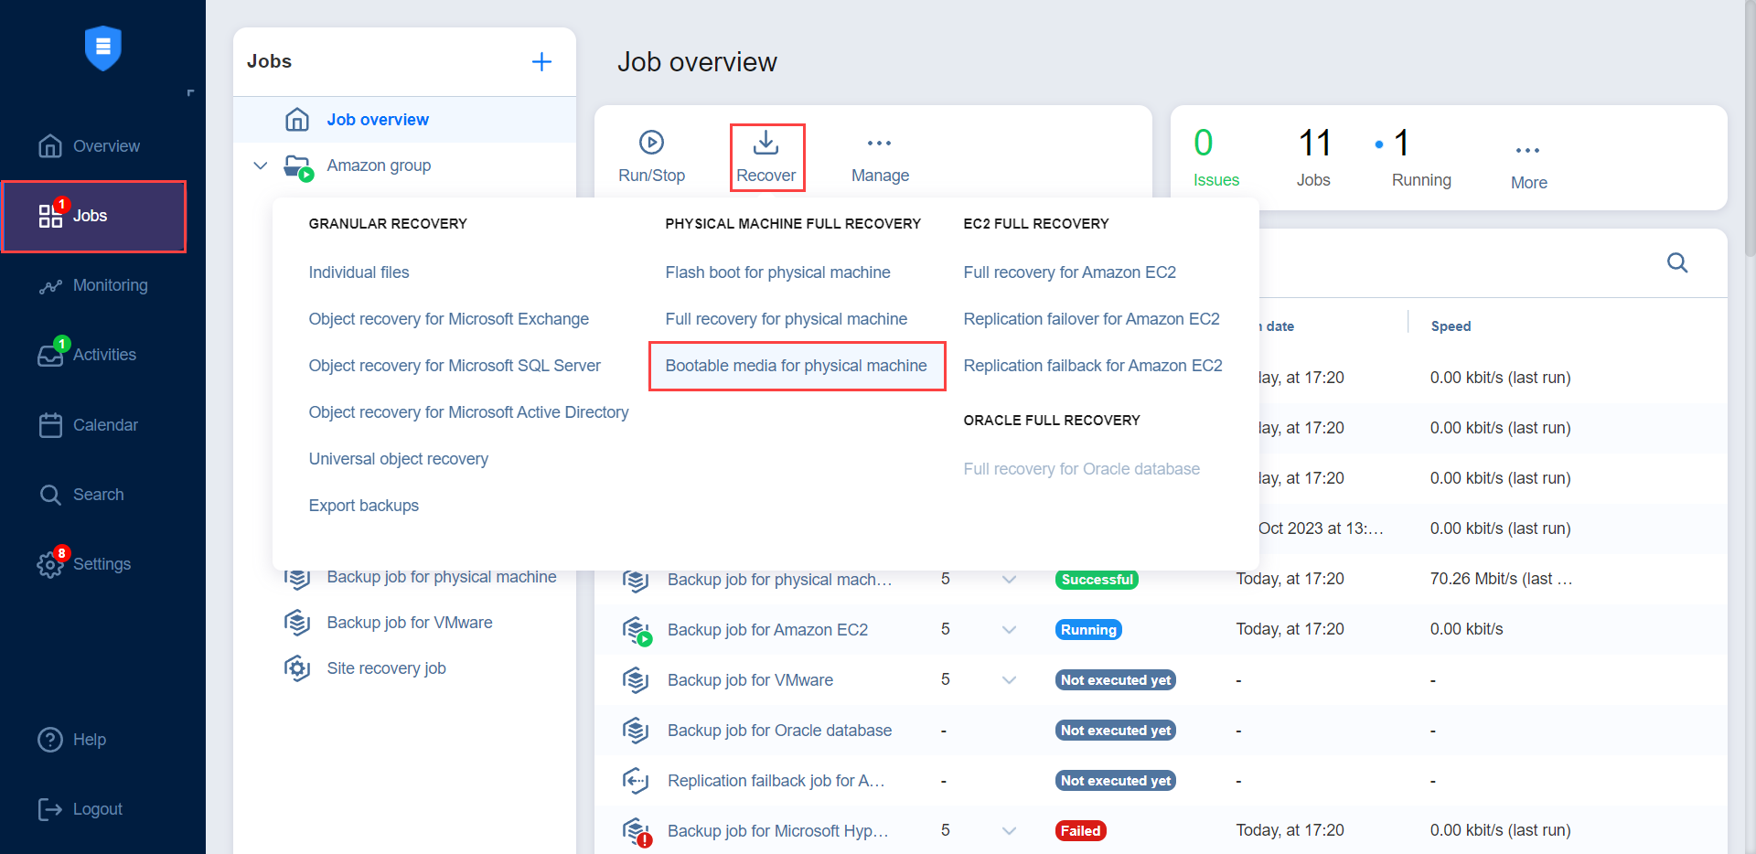
Task: Expand the Backup job for physical machine row chevron
Action: tap(1009, 580)
